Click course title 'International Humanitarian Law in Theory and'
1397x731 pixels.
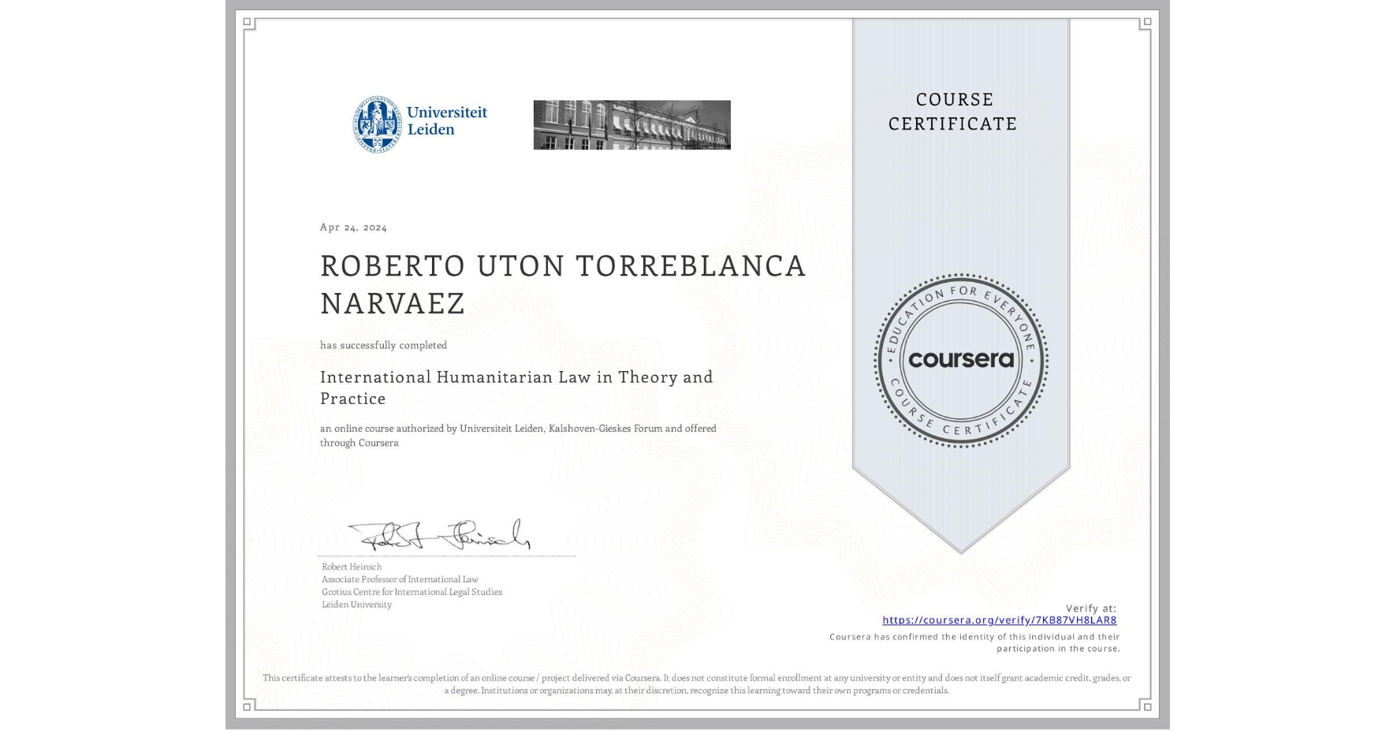click(x=516, y=377)
